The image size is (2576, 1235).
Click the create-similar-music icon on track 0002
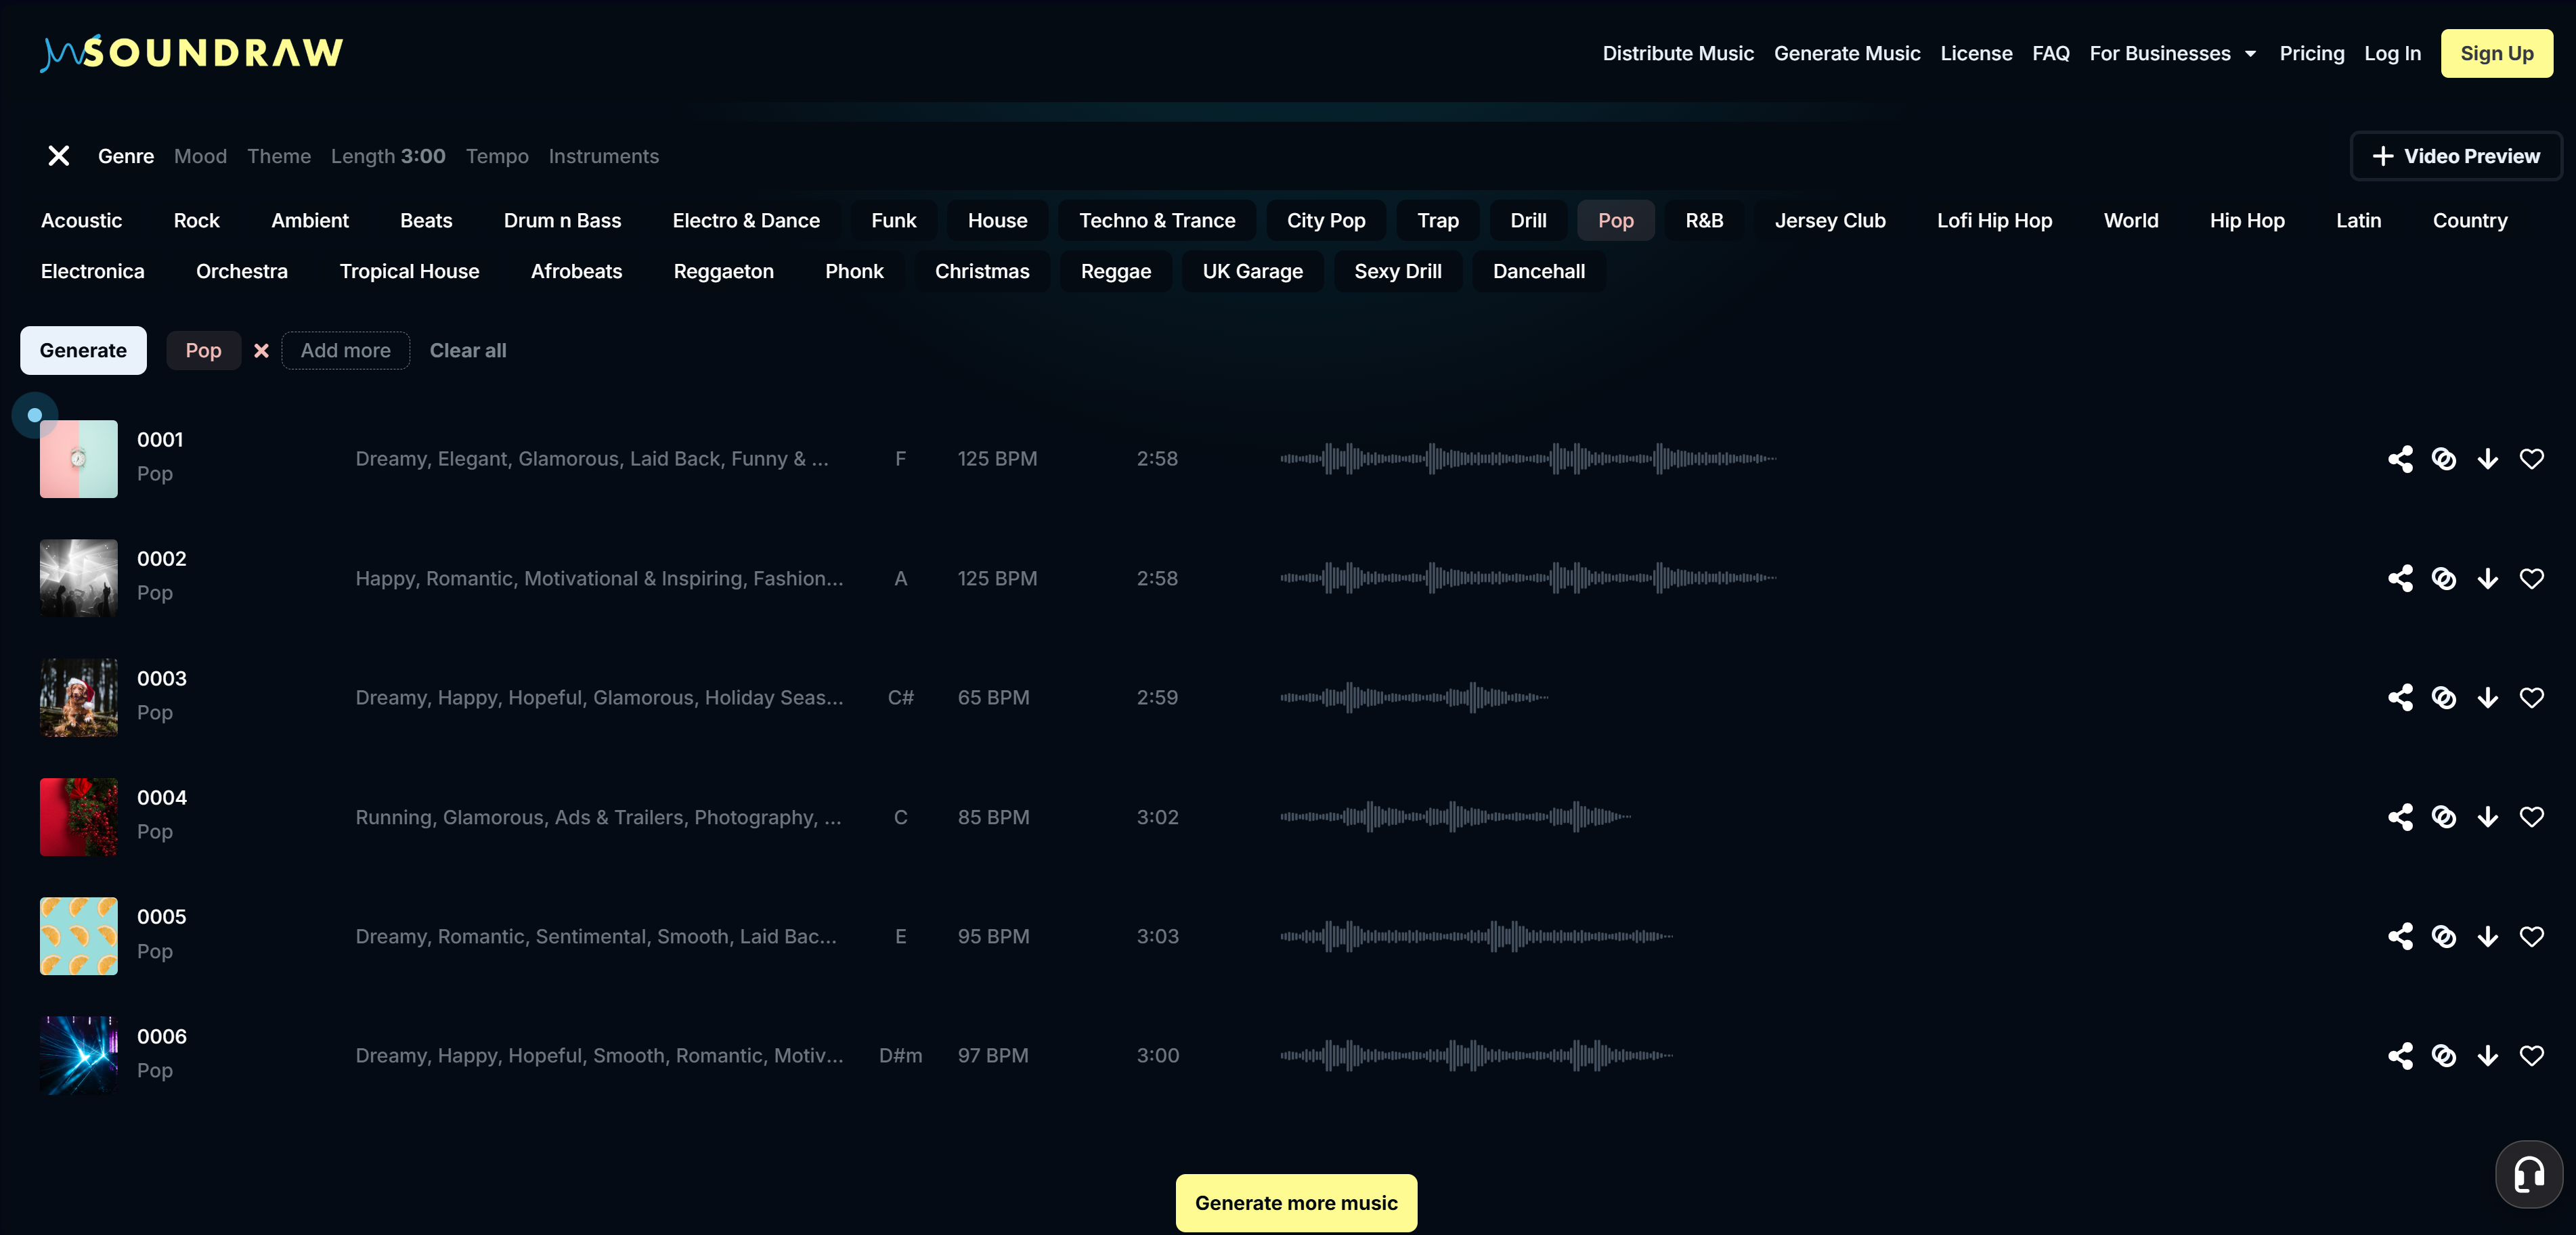[2445, 579]
